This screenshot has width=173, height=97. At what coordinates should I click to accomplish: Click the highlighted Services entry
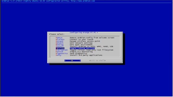click(60, 48)
